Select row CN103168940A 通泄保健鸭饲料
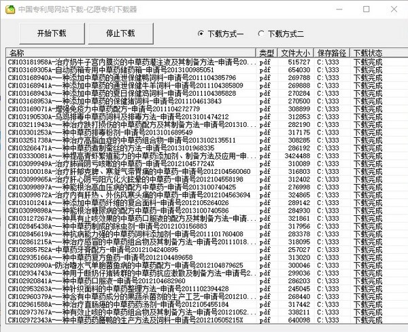 pyautogui.click(x=207, y=77)
